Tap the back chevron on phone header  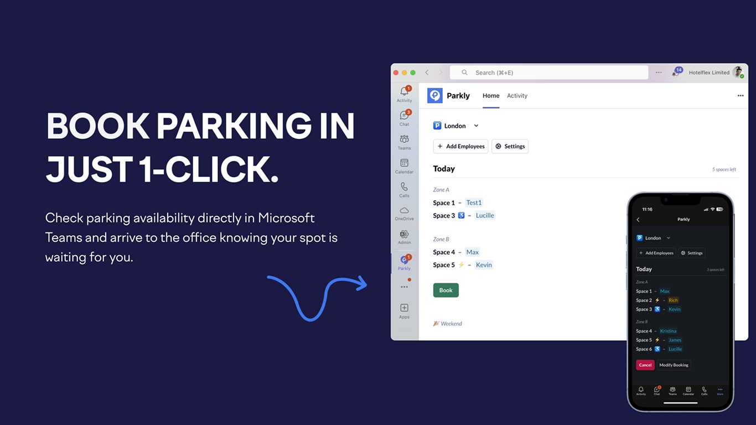click(x=638, y=220)
